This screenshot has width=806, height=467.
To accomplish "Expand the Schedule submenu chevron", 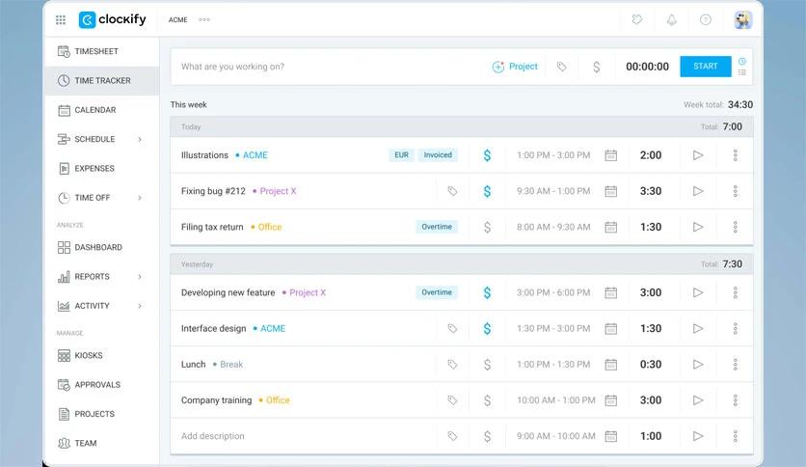I will [140, 139].
